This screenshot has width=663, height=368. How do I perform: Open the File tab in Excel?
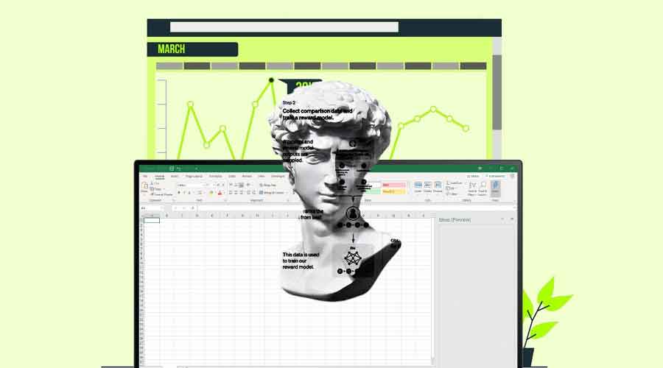point(145,176)
